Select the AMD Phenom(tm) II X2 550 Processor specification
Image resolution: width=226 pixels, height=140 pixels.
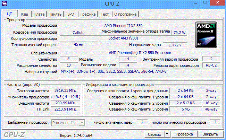click(x=140, y=53)
